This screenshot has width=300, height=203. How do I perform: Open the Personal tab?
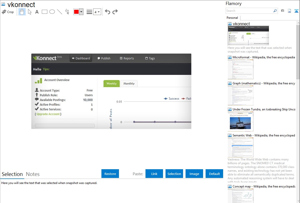point(232,18)
